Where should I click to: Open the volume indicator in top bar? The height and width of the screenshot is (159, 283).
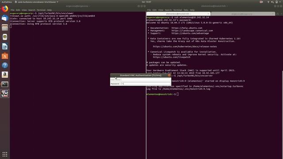(272, 2)
